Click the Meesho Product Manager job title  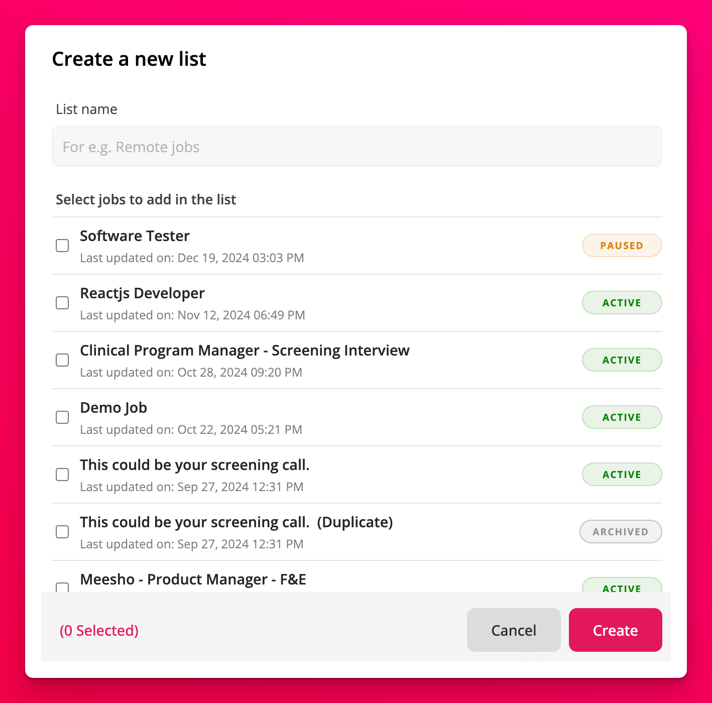click(x=193, y=579)
